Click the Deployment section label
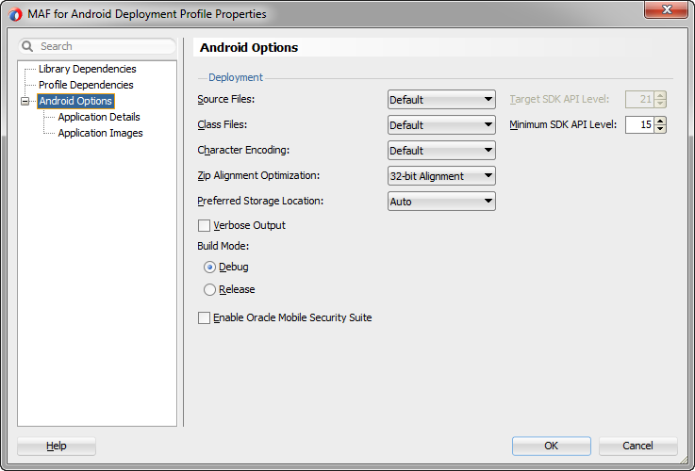The height and width of the screenshot is (471, 695). (236, 77)
